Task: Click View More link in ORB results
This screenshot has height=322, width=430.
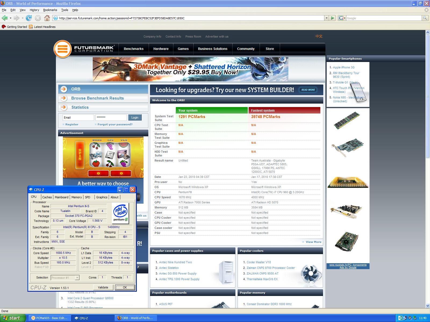Action: click(313, 242)
